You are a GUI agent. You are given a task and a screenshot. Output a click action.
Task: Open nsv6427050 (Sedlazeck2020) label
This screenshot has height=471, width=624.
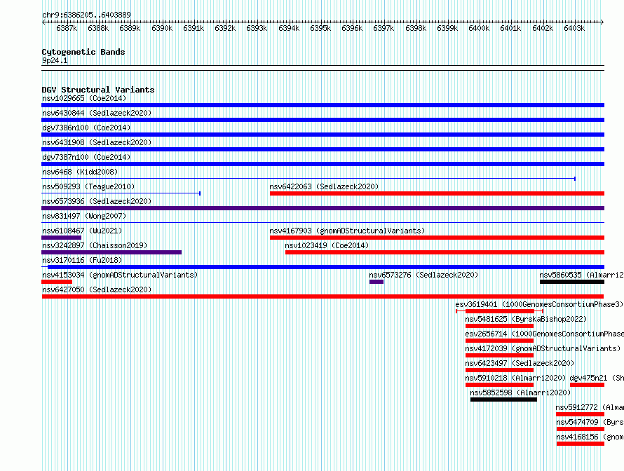pyautogui.click(x=97, y=289)
